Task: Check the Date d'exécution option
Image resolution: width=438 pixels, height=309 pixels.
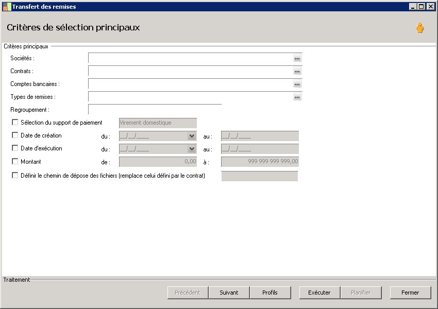Action: 15,148
